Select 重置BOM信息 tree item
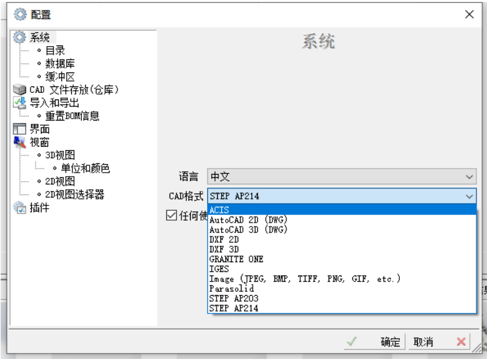 pos(72,116)
